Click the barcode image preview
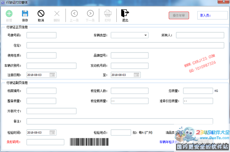The image size is (230, 152). coord(89,142)
